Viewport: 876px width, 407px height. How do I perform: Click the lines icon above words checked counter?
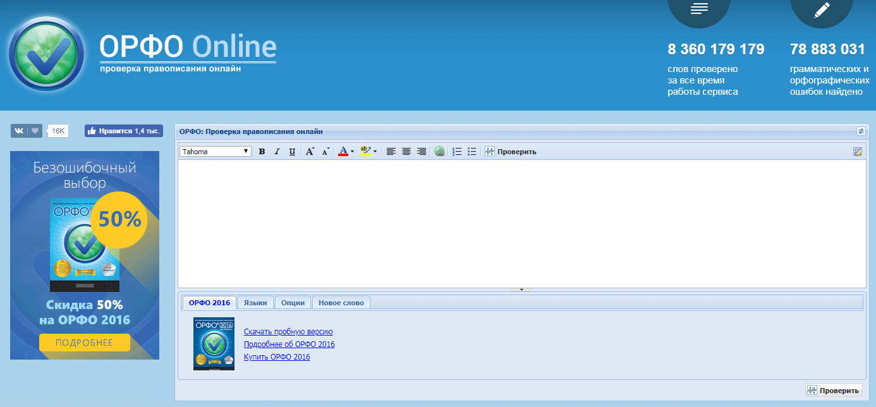point(699,9)
